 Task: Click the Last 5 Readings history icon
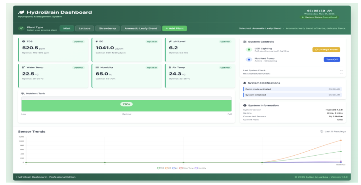click(x=322, y=131)
